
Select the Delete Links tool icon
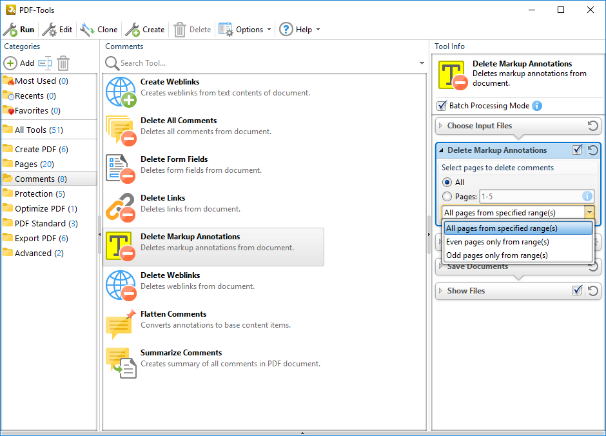tap(120, 208)
